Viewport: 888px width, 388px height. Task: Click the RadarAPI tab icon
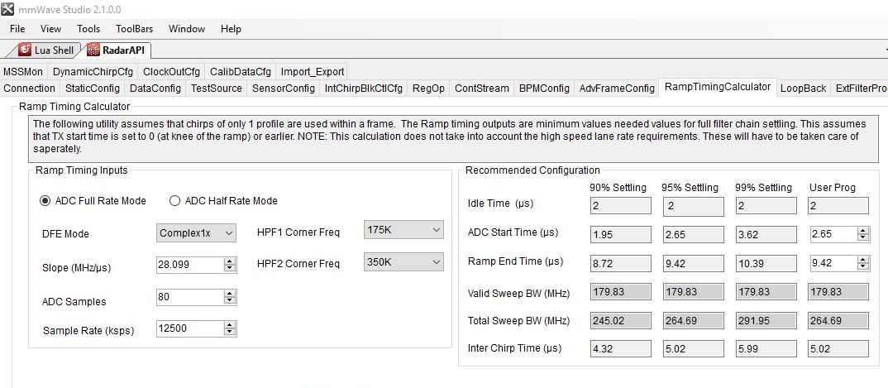coord(93,50)
